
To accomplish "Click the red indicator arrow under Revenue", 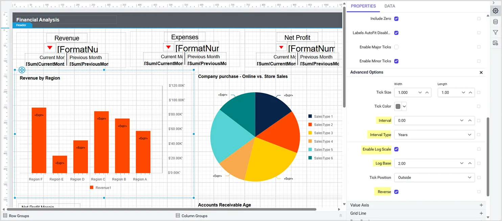I will point(50,48).
